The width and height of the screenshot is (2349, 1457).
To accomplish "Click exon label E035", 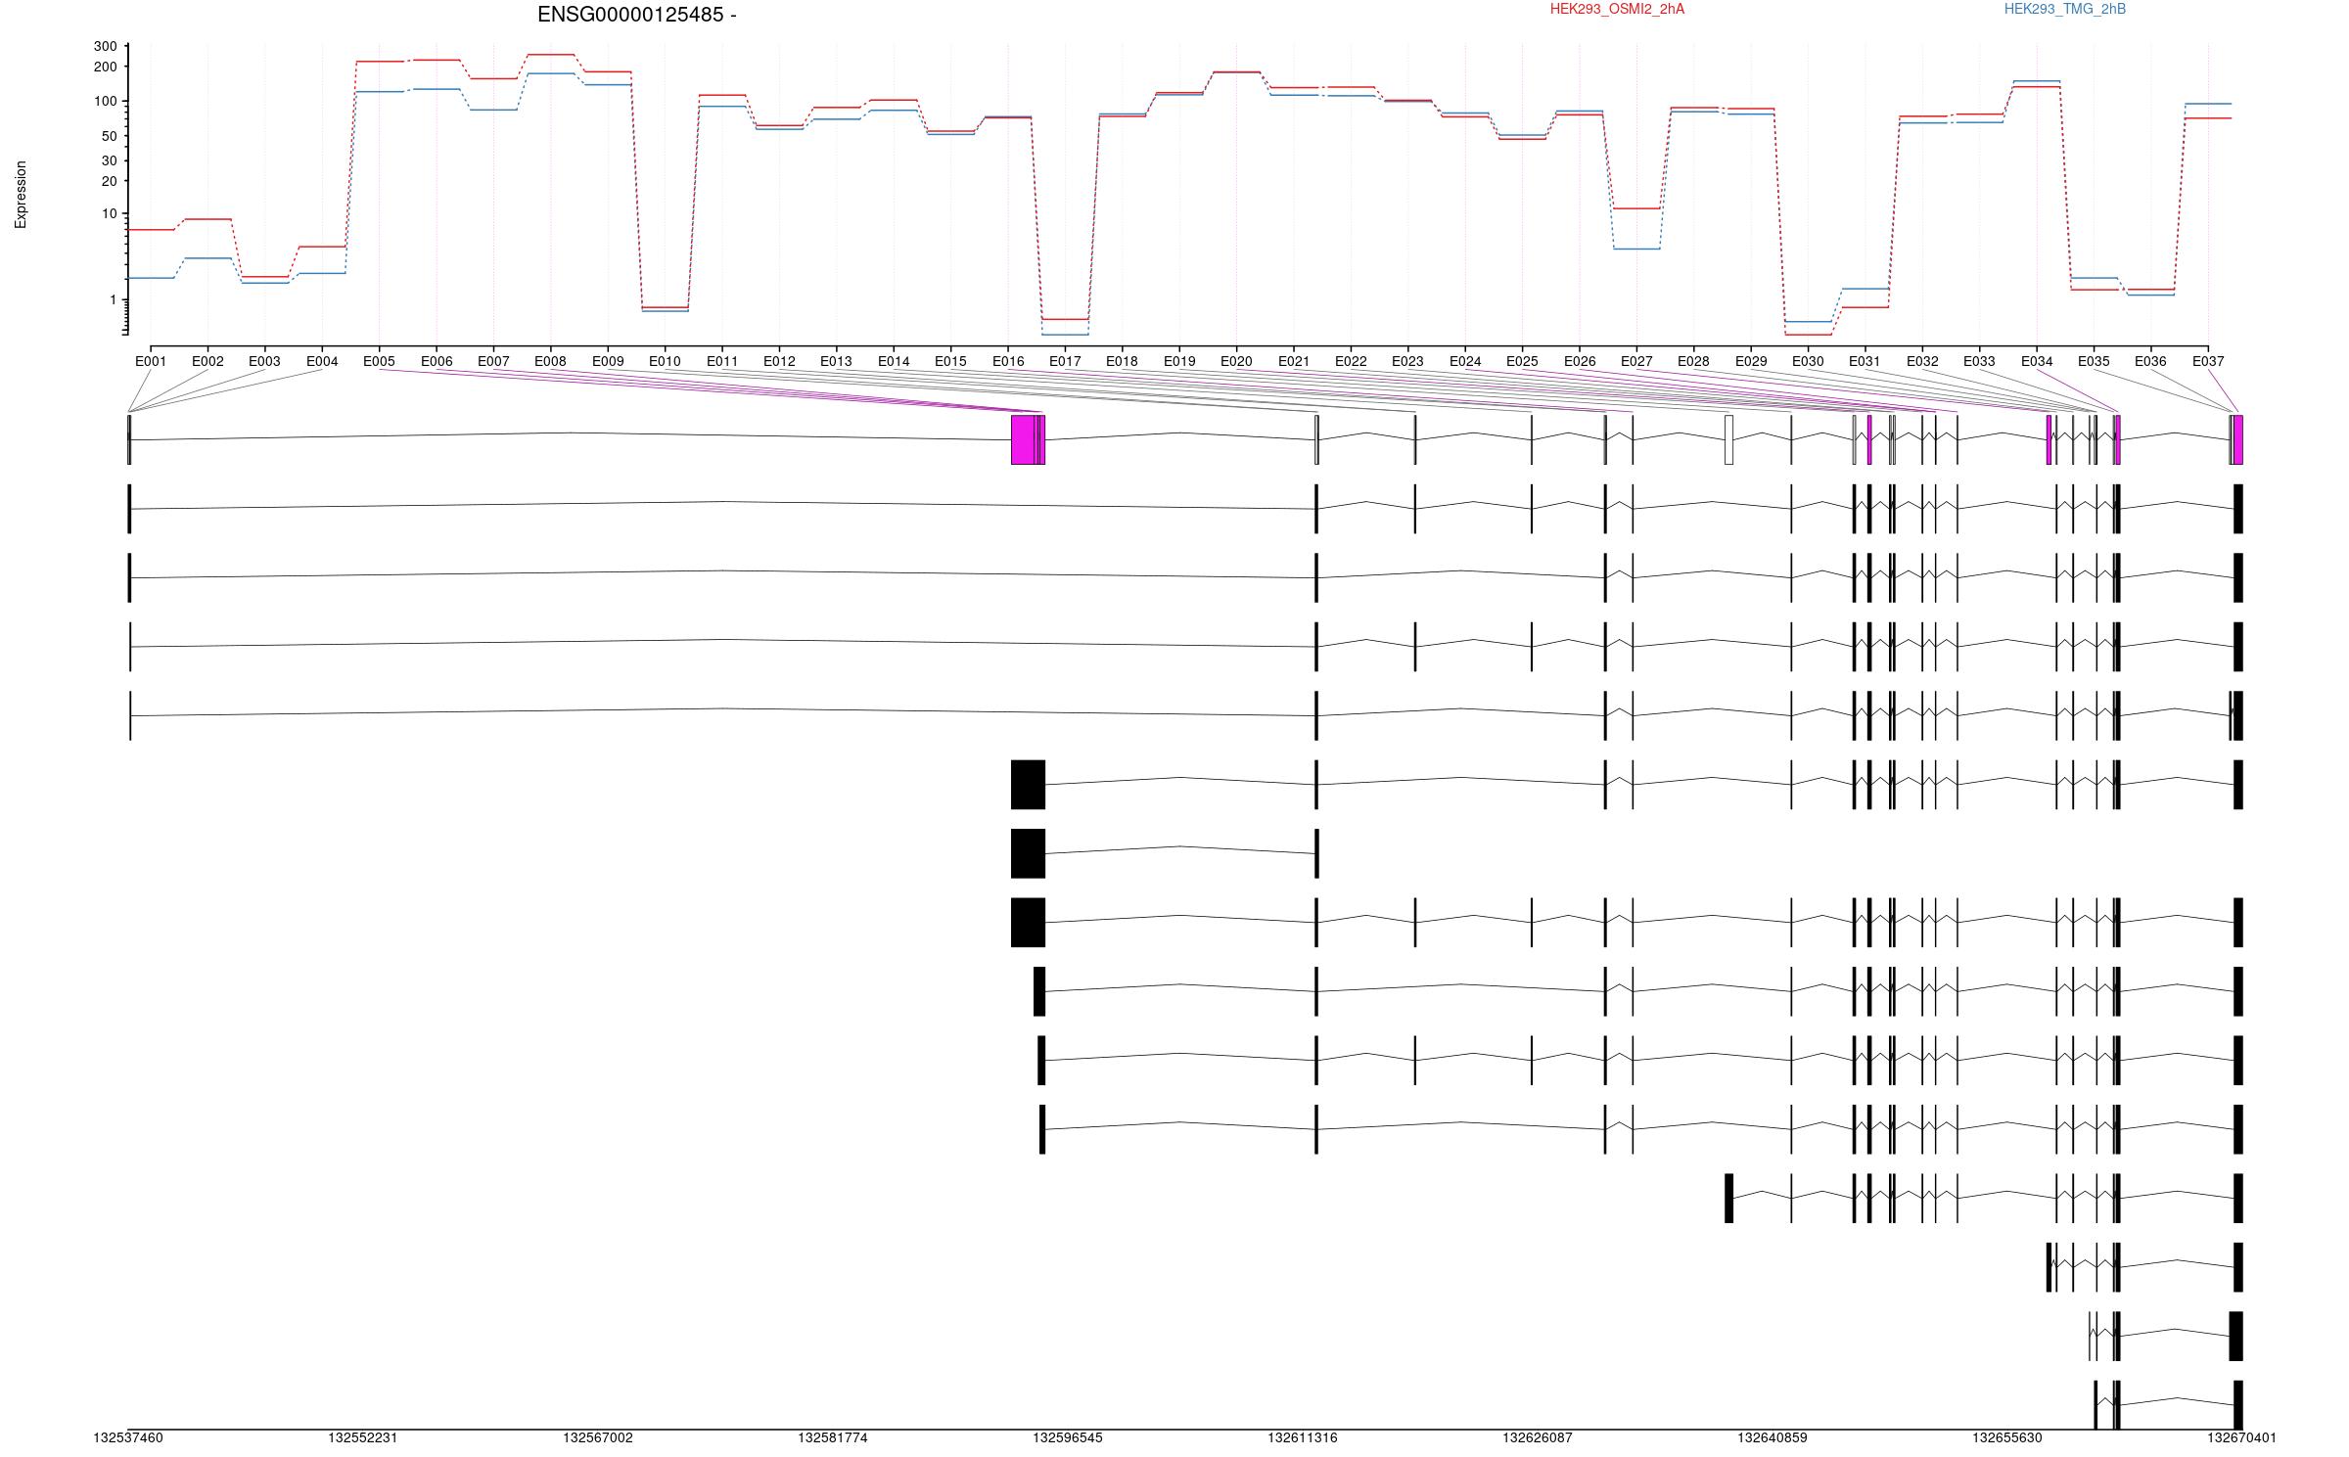I will click(2094, 361).
